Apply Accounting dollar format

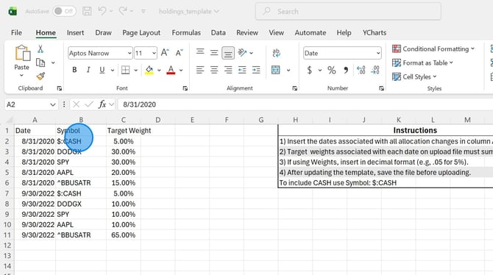pos(309,70)
